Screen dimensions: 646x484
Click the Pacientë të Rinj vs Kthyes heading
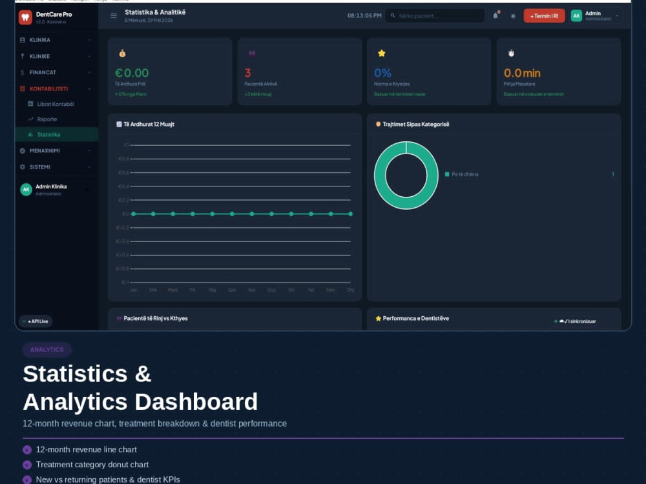(155, 319)
